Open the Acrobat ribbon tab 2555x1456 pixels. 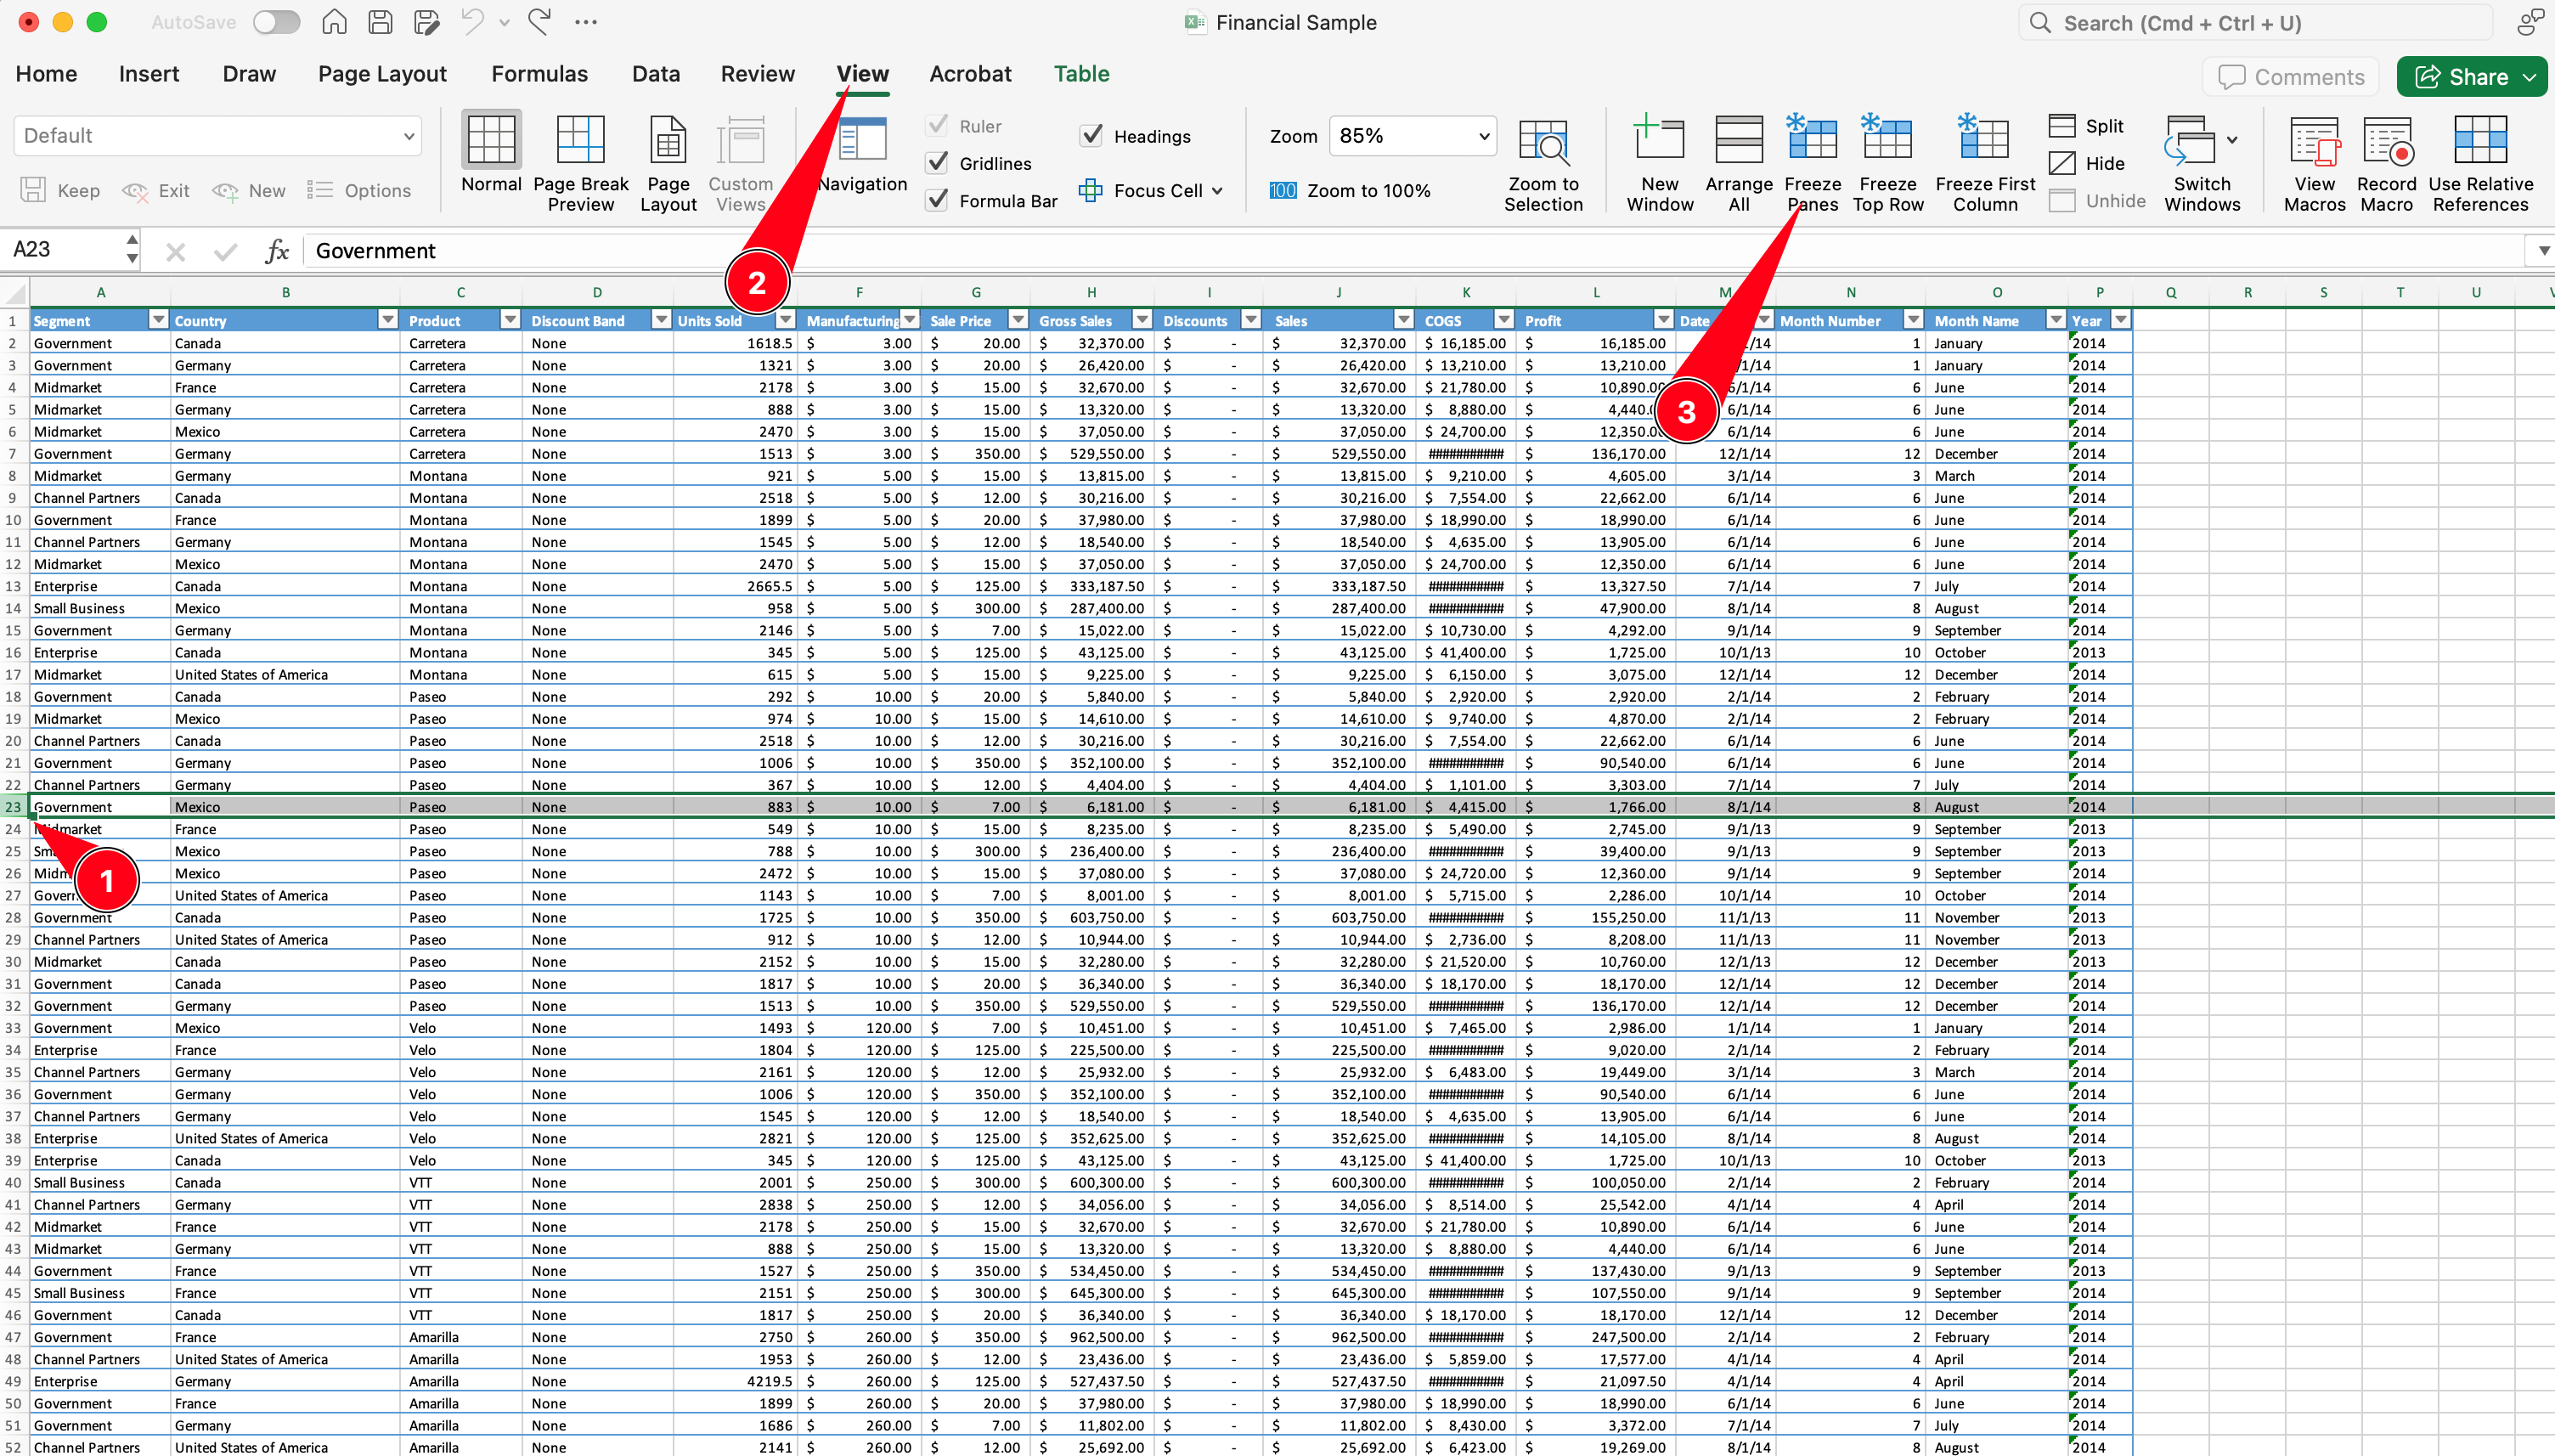pyautogui.click(x=970, y=74)
